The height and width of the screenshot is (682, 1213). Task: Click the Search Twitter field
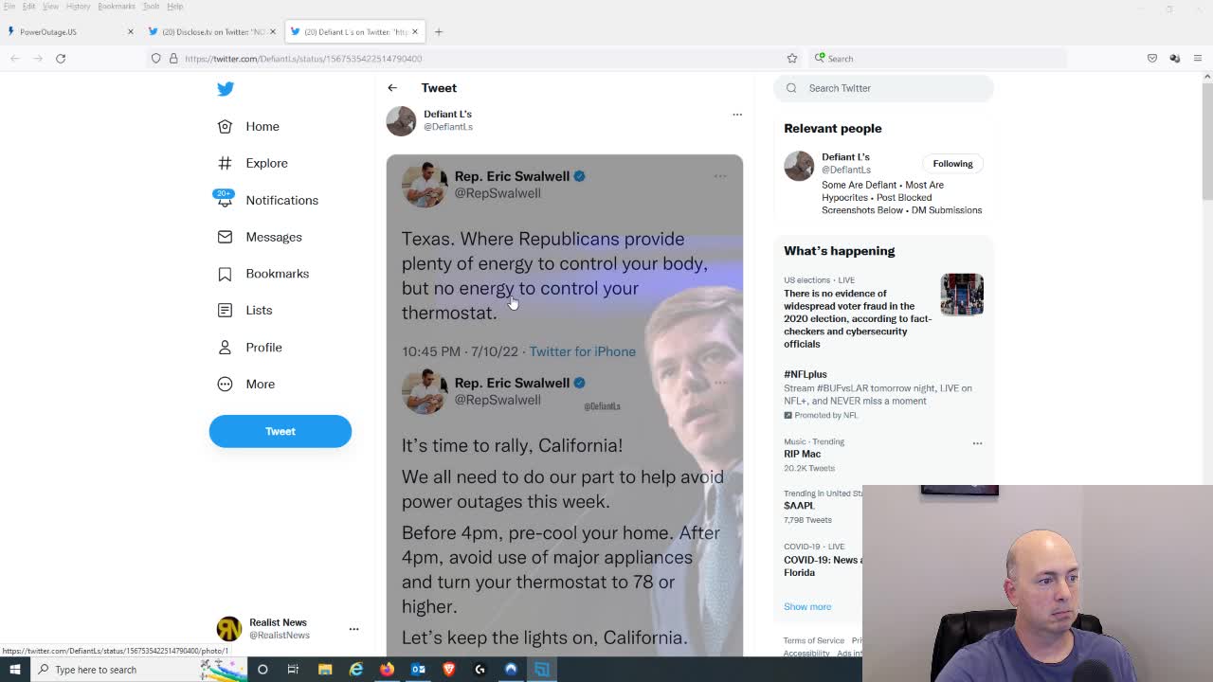[884, 88]
